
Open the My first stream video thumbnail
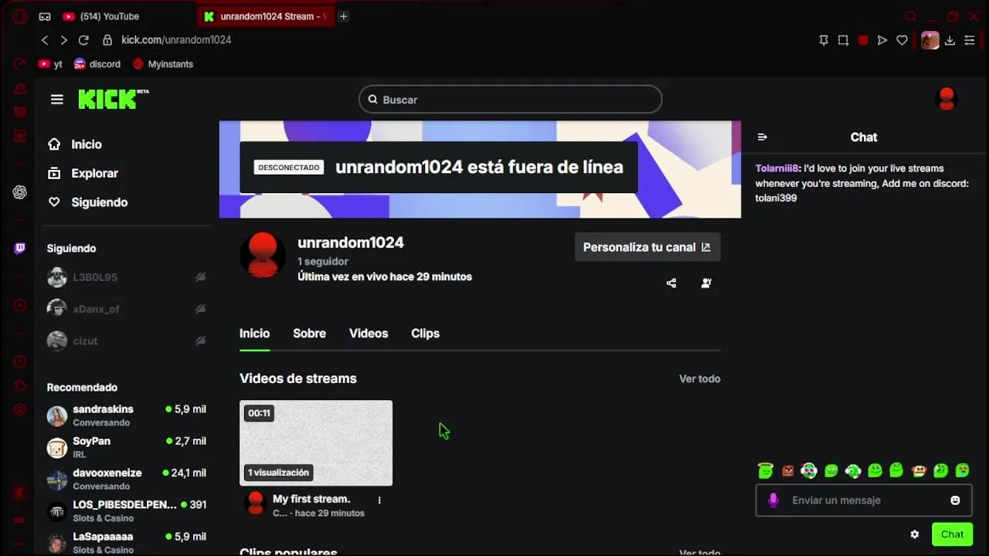[316, 443]
